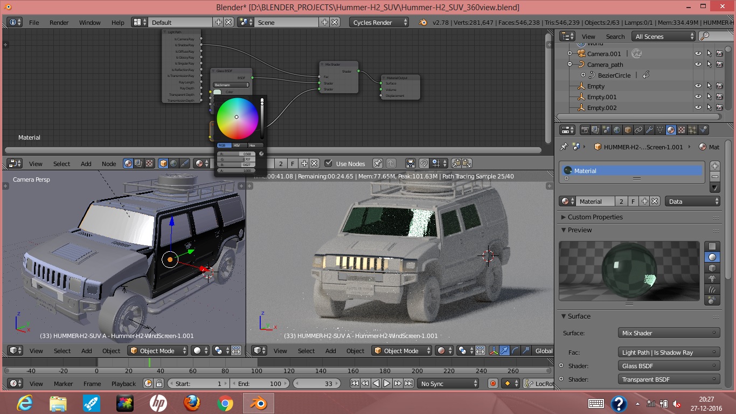Open the Data material link dropdown
Screen dimensions: 736x414
coord(692,201)
